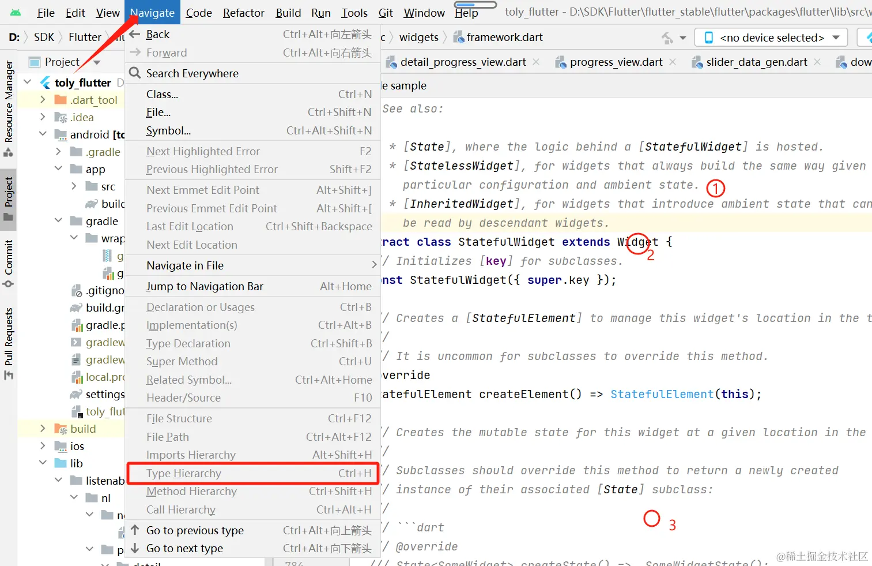Expand the .idea folder
The width and height of the screenshot is (872, 566).
point(43,117)
